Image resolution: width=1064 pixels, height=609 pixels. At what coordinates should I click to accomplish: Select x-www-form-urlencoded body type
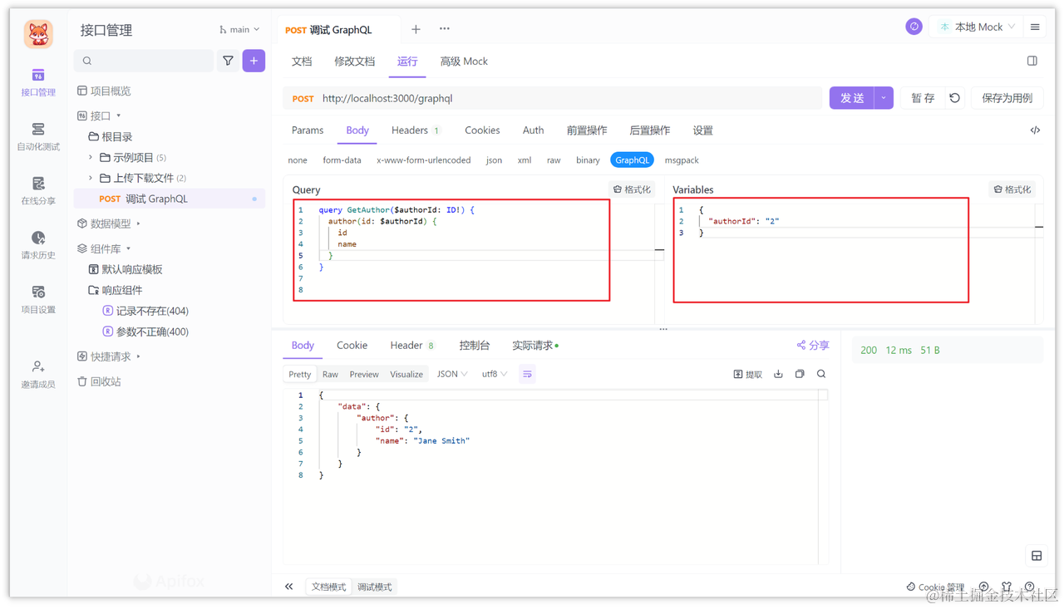pyautogui.click(x=423, y=160)
